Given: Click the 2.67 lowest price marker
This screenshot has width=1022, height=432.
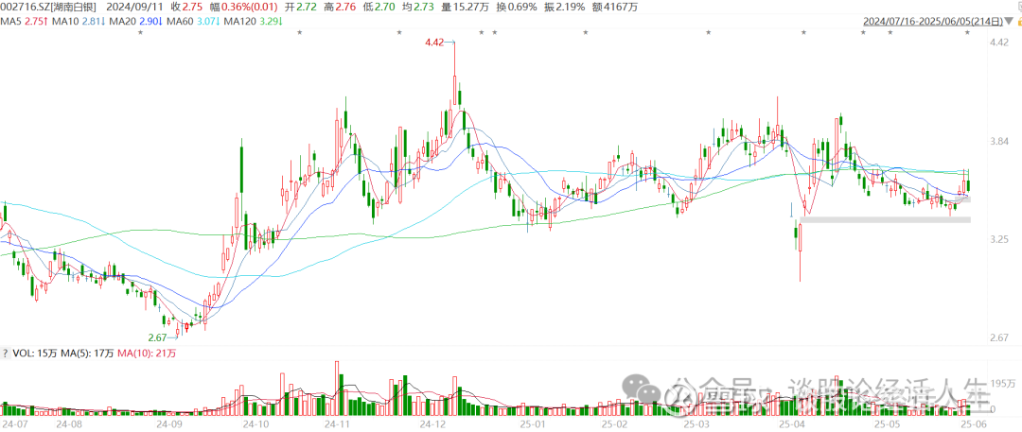Looking at the screenshot, I should pyautogui.click(x=157, y=337).
